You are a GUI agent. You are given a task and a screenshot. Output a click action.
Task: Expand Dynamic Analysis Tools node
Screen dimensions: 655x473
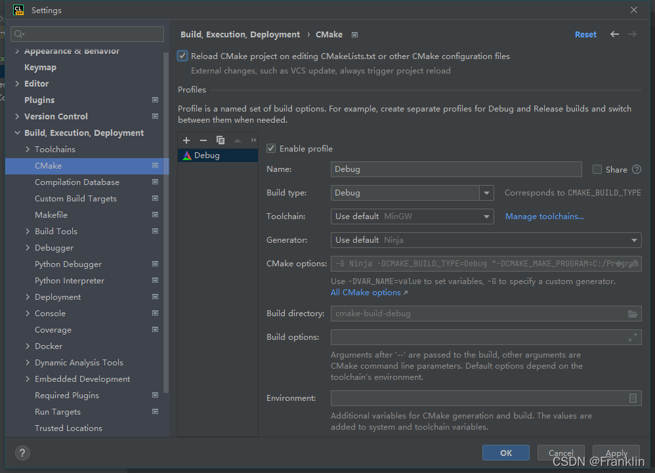(x=28, y=362)
